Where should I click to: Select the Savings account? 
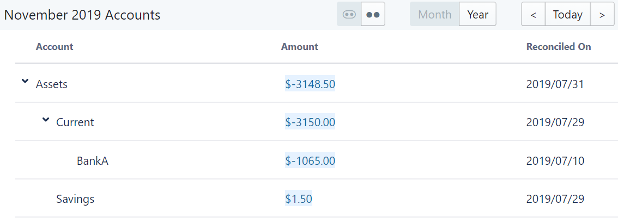[75, 199]
